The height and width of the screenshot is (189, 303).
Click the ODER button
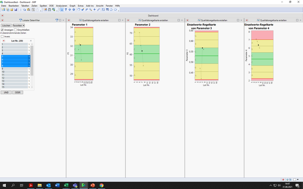coord(17,92)
